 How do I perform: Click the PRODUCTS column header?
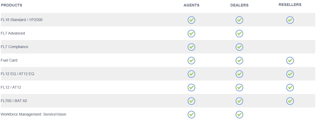[x=11, y=5]
